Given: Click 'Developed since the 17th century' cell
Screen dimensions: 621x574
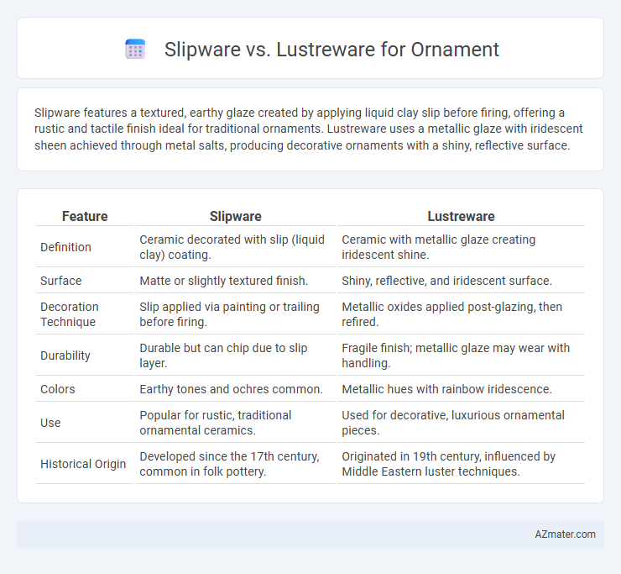Looking at the screenshot, I should pos(235,464).
